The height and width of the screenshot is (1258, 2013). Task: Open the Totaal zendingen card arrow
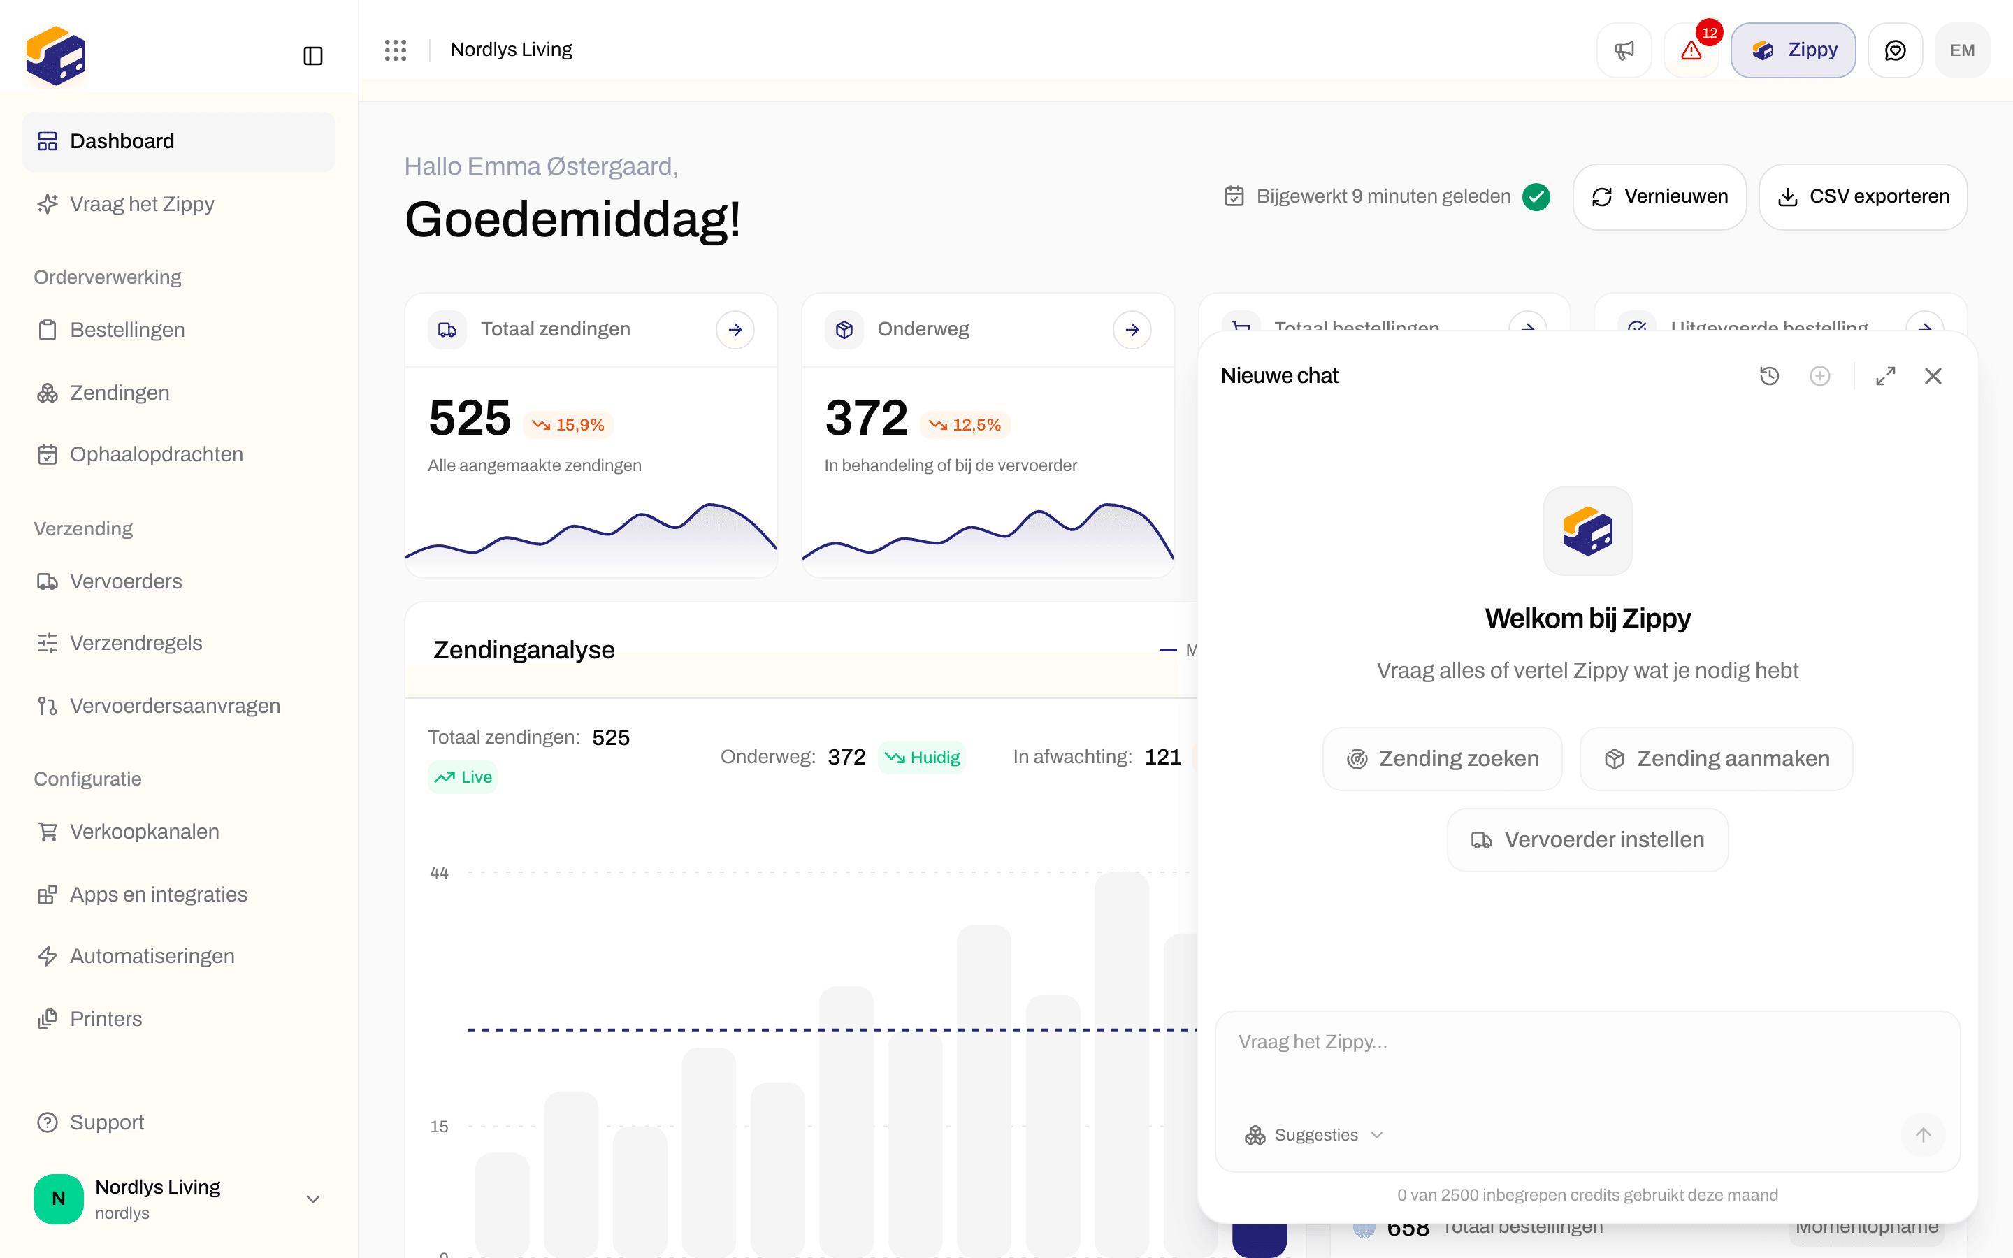(x=735, y=331)
